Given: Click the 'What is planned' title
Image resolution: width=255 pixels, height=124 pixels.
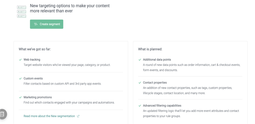Looking at the screenshot, I should coord(150,49).
